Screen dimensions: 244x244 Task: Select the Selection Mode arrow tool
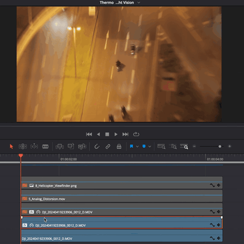pyautogui.click(x=11, y=147)
